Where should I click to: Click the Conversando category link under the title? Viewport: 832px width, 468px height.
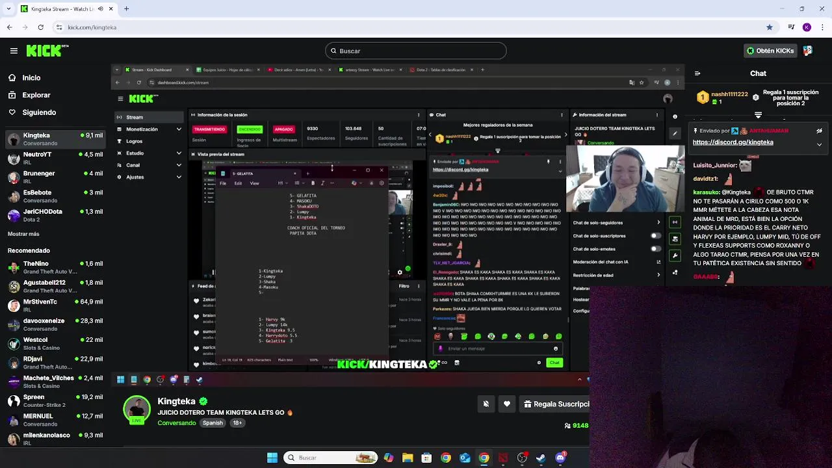tap(177, 422)
